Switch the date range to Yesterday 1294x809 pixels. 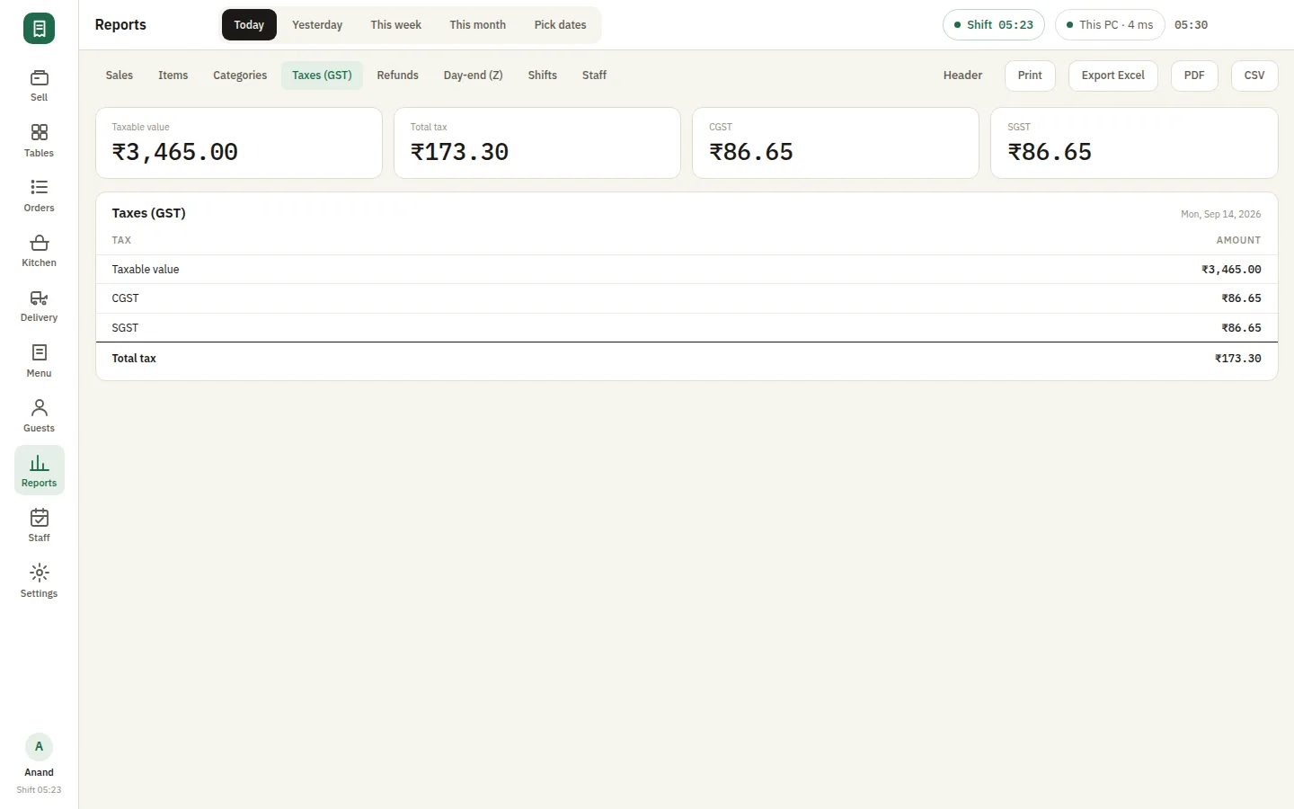click(x=317, y=25)
